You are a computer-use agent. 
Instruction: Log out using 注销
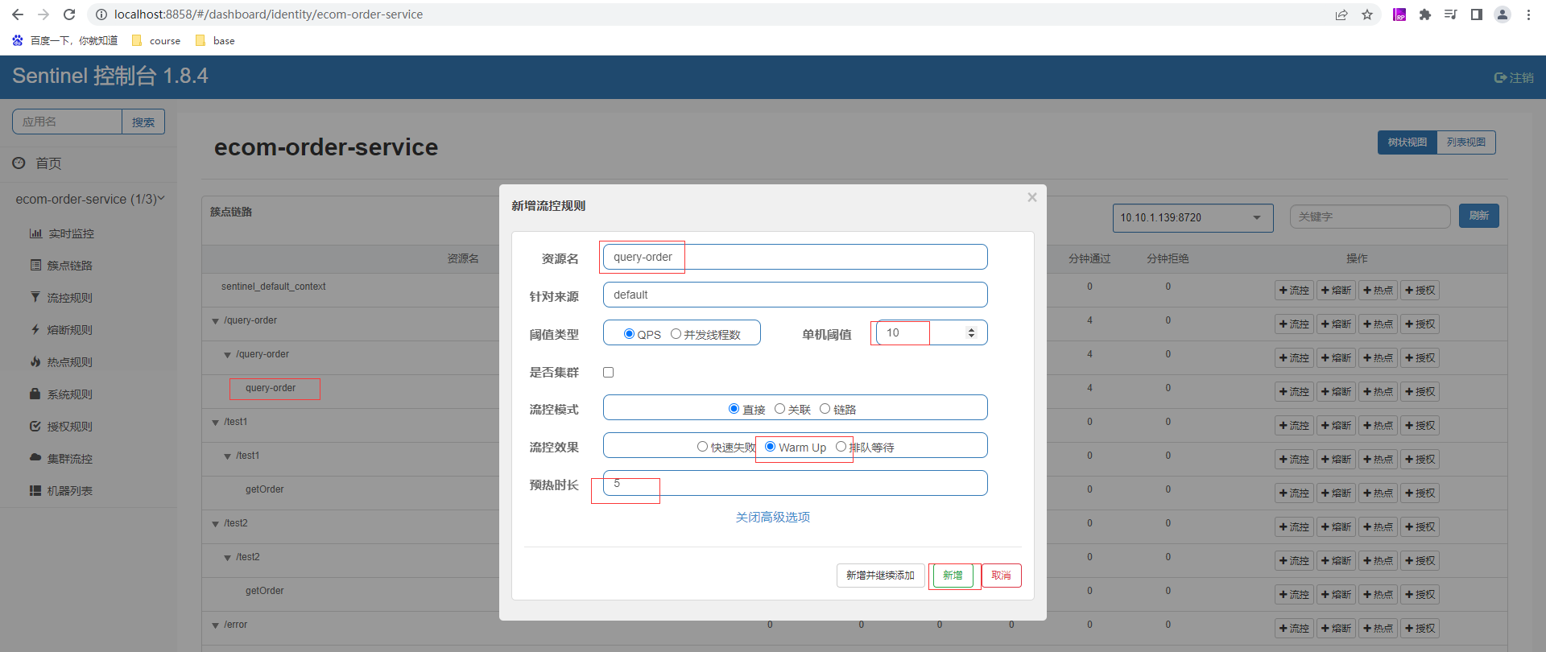tap(1514, 78)
